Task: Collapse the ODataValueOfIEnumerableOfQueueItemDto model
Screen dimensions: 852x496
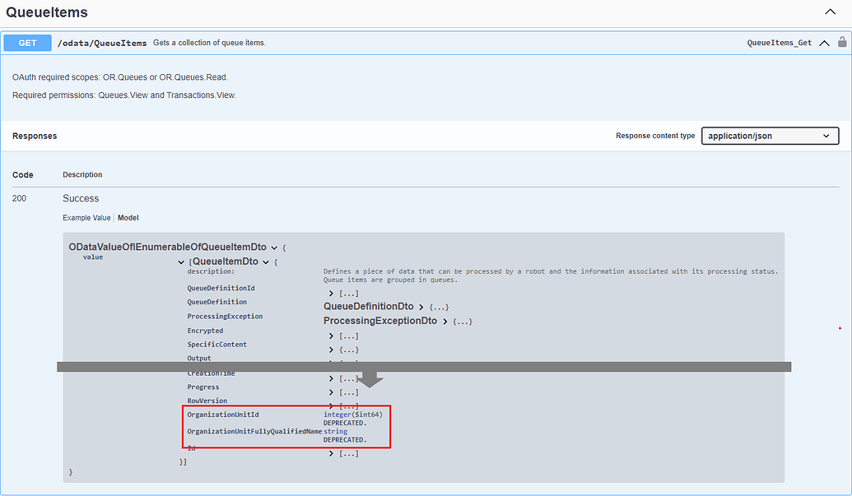Action: pos(274,247)
